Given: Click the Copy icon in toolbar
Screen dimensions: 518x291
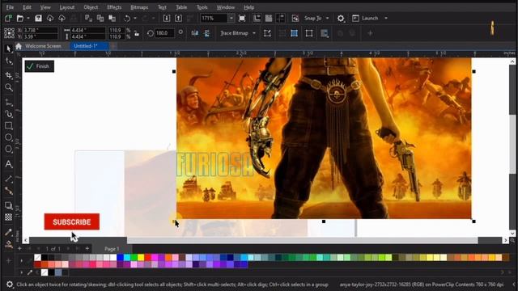Looking at the screenshot, I should [x=100, y=18].
